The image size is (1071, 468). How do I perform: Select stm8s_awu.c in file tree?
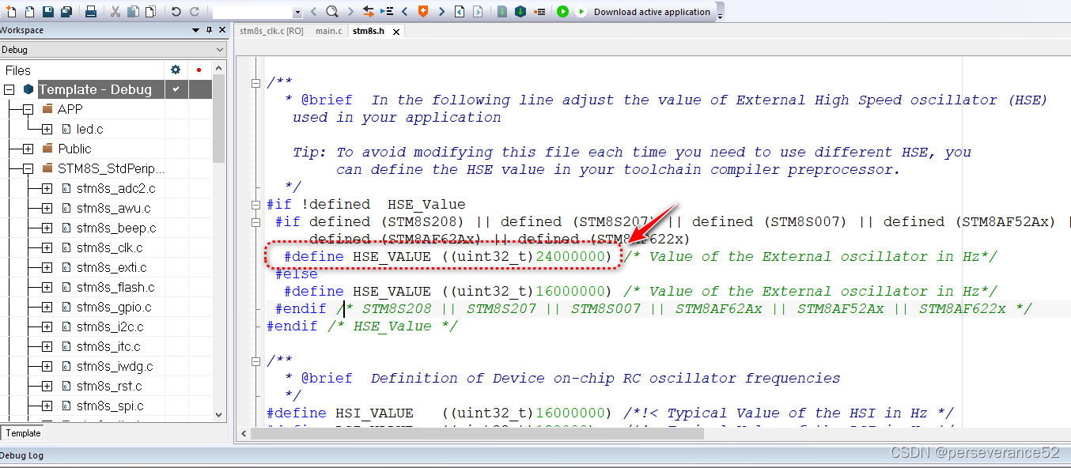pos(113,209)
